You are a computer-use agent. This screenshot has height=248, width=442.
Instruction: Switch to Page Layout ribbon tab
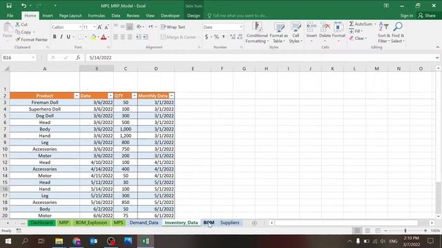point(70,15)
